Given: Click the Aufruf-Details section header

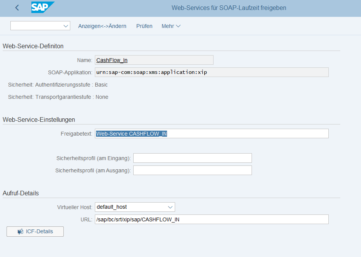Looking at the screenshot, I should click(x=21, y=193).
